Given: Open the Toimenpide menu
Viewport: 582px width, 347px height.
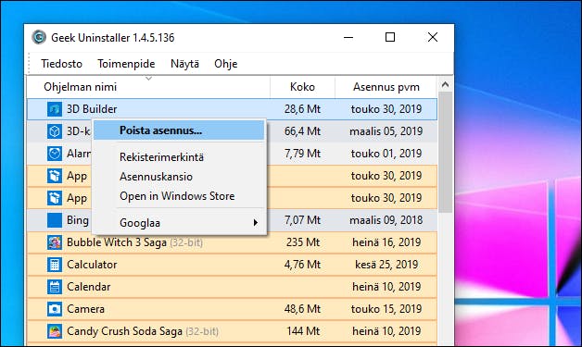Looking at the screenshot, I should (x=126, y=64).
